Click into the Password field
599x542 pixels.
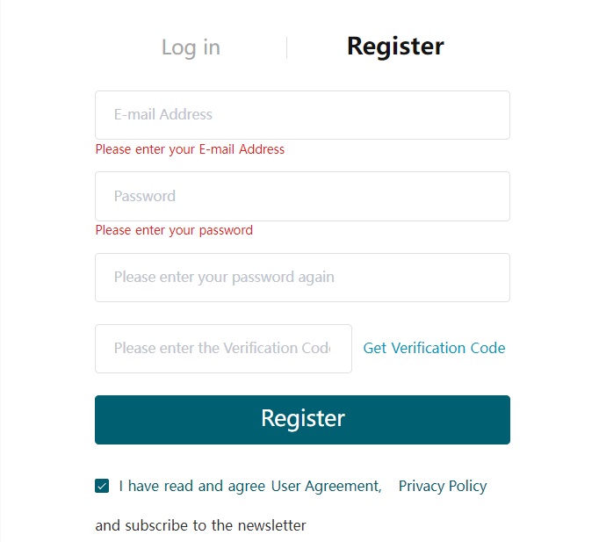click(x=302, y=196)
